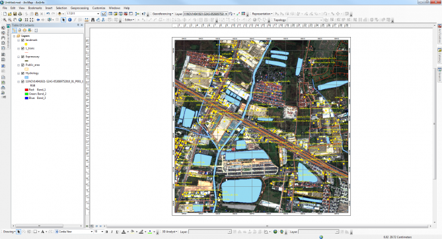Close the Table Of Contents panel

coord(82,25)
